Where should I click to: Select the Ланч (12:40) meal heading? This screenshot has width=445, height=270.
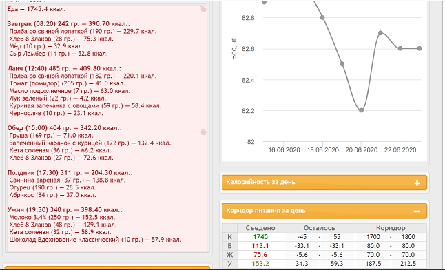coord(65,68)
